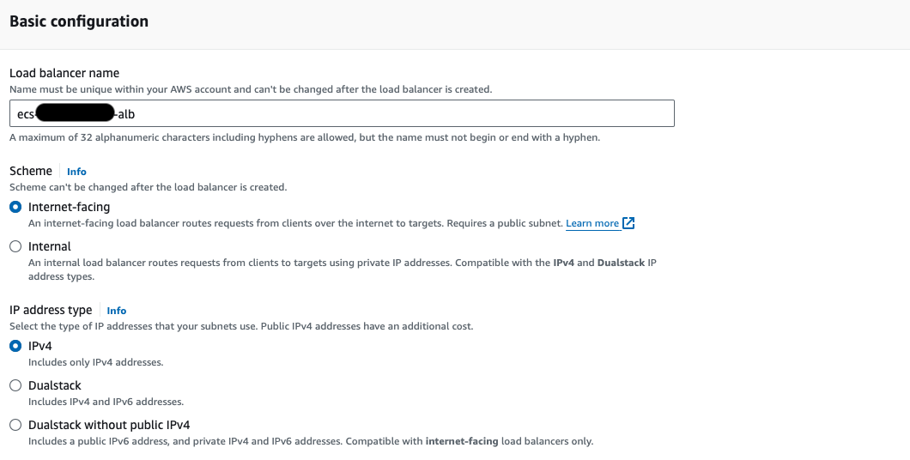Click the Load balancer name label
This screenshot has width=910, height=460.
coord(64,73)
